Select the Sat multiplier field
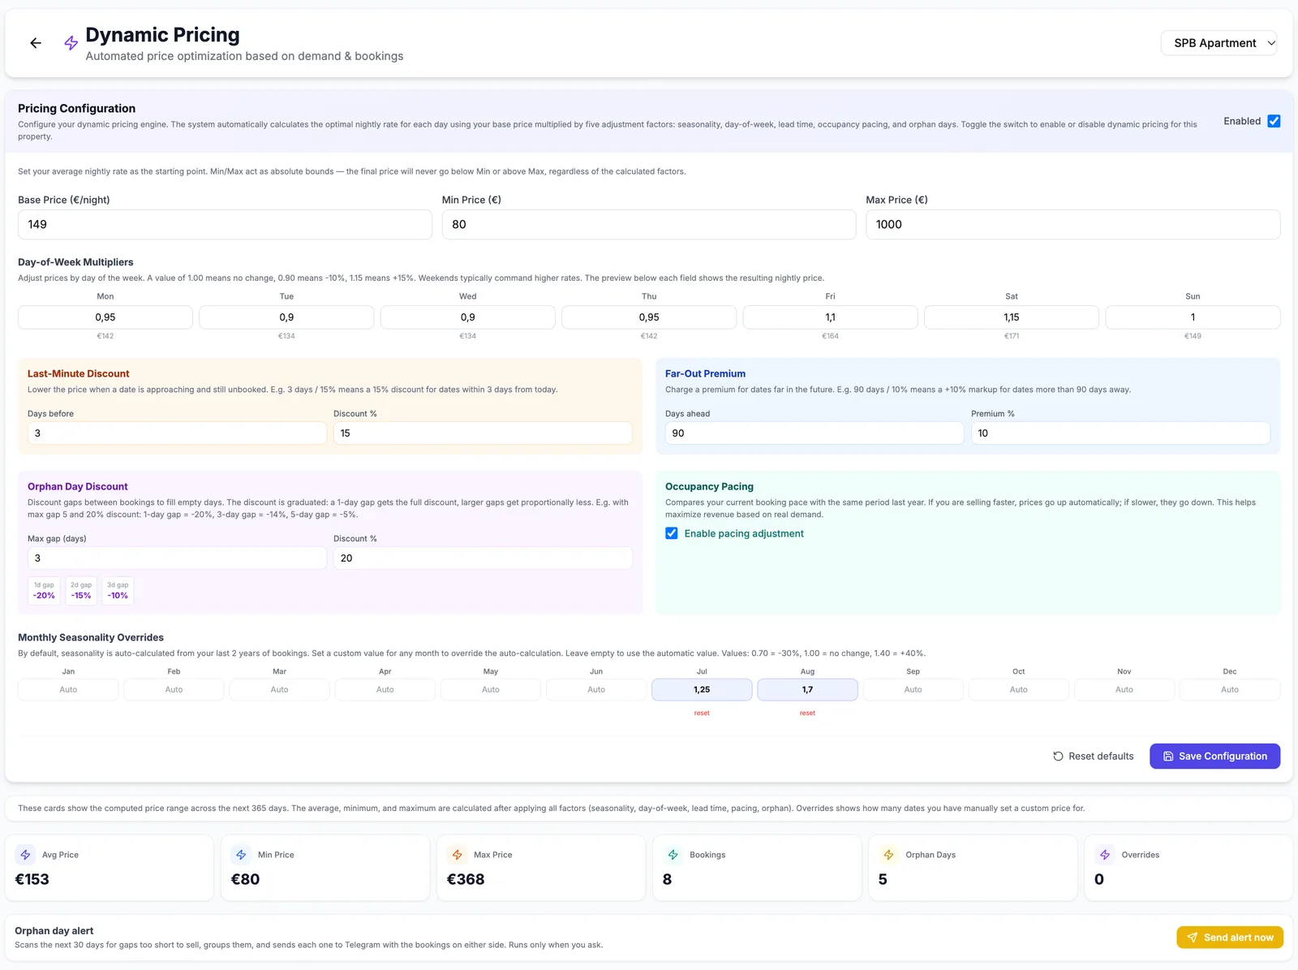 [x=1012, y=317]
